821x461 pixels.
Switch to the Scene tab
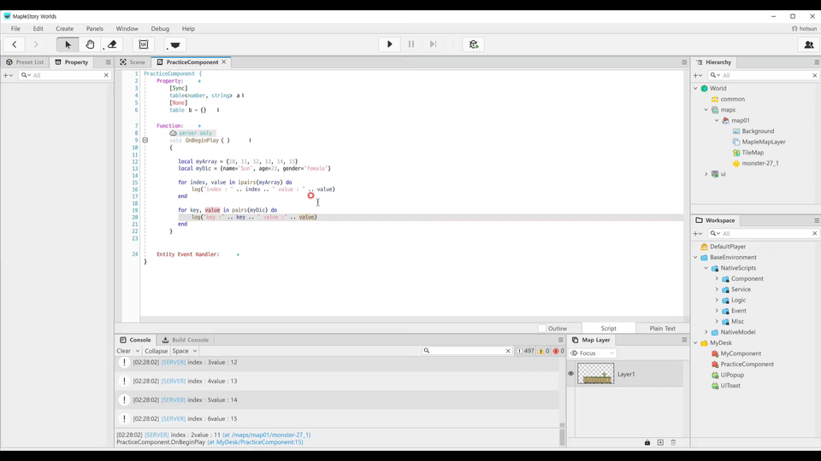pos(133,62)
